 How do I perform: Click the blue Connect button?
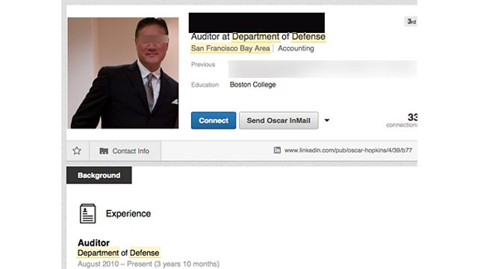click(214, 120)
